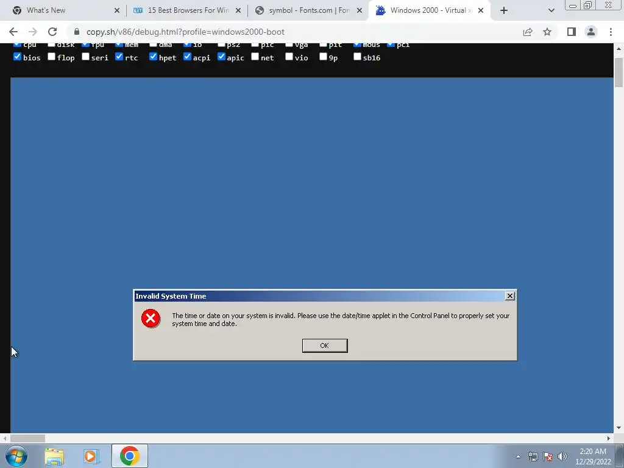This screenshot has height=468, width=624.
Task: Close the Windows 2000 Virtual x86 tab
Action: pos(481,11)
